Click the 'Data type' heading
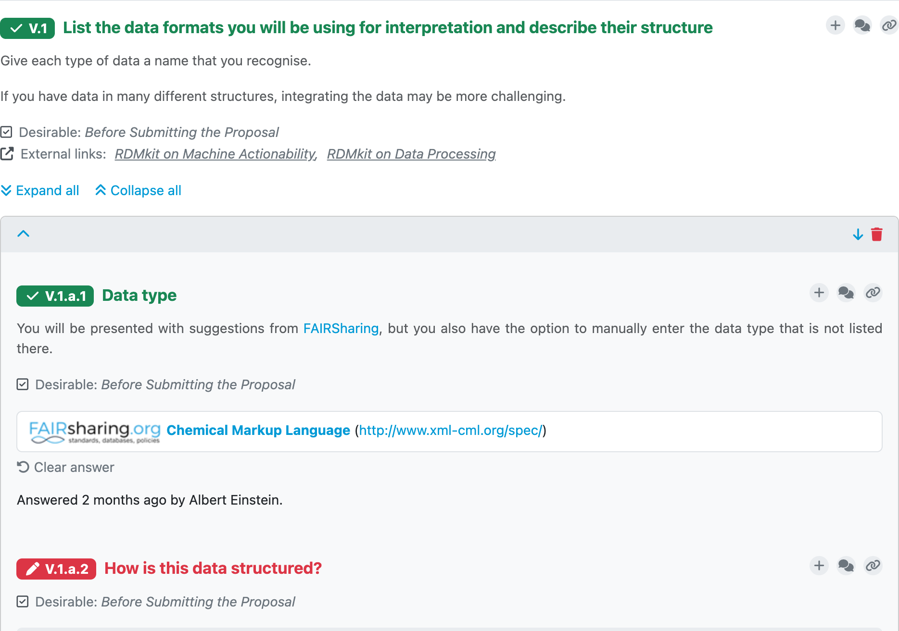The image size is (899, 631). tap(139, 295)
